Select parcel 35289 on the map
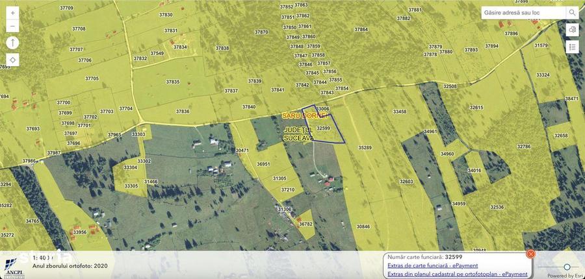Image resolution: width=585 pixels, height=279 pixels. click(x=365, y=148)
